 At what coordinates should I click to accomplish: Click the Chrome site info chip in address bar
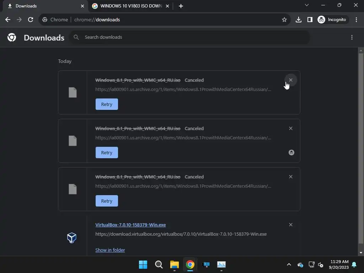pos(55,20)
